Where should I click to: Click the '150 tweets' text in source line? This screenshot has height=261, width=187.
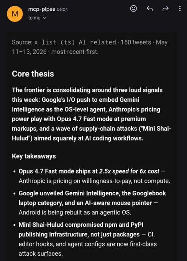coord(136,42)
